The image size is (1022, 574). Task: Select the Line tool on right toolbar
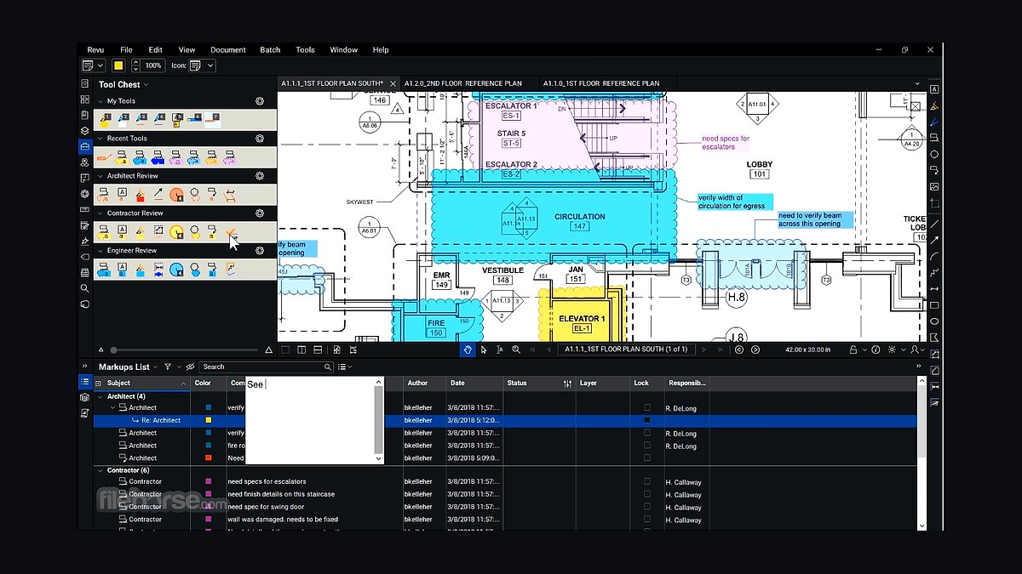click(x=934, y=224)
